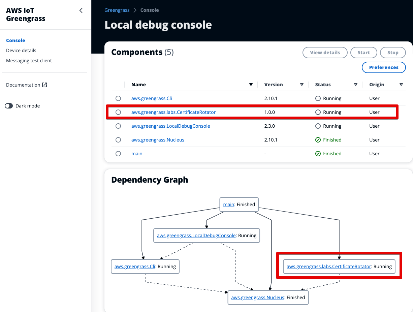Click the Greengrass breadcrumb link
The image size is (413, 312).
click(117, 10)
